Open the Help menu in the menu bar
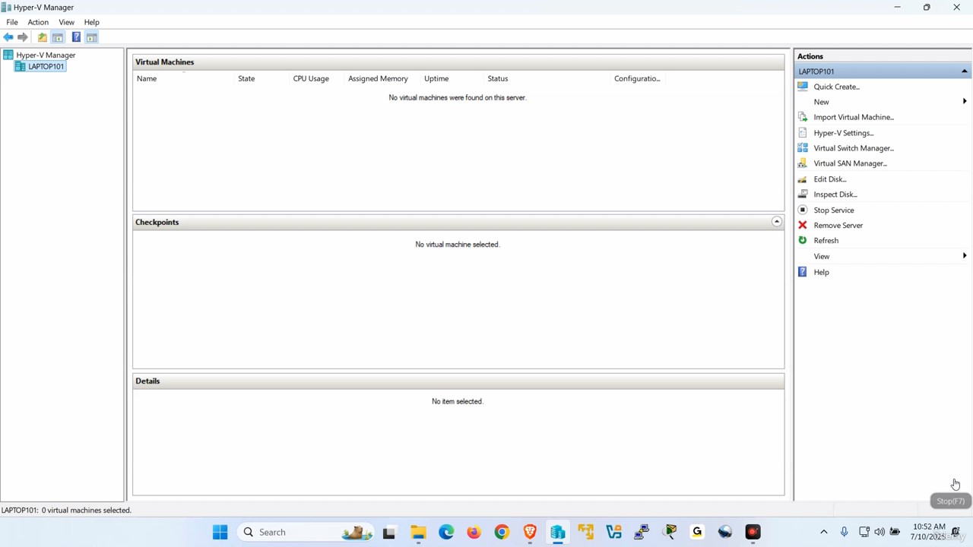This screenshot has width=973, height=547. 91,22
